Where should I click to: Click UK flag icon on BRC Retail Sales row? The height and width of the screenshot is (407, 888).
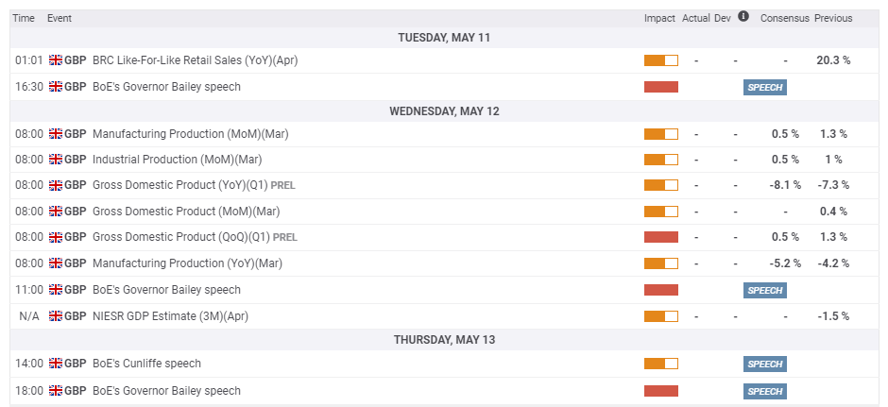(x=56, y=60)
